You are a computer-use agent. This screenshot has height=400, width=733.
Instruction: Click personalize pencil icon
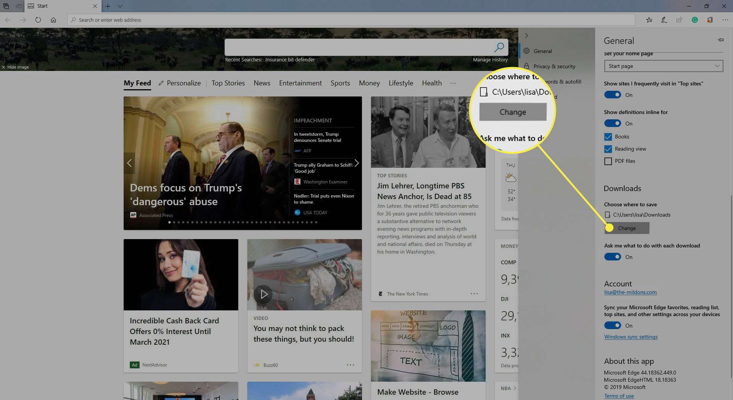click(161, 83)
